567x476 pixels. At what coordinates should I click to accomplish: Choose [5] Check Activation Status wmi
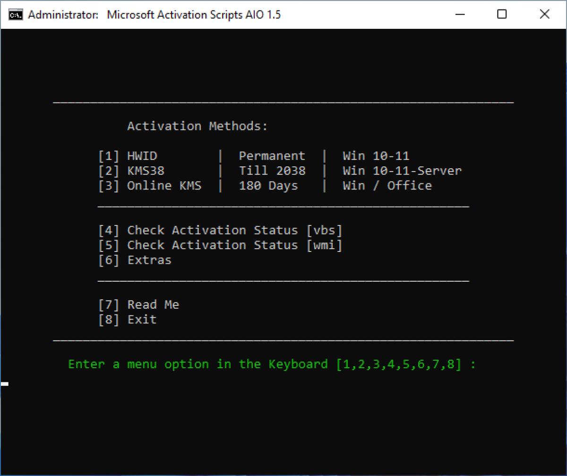221,245
